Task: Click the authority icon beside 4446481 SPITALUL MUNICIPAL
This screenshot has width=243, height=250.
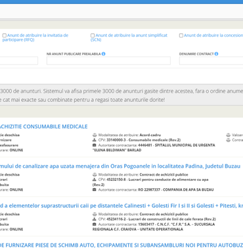Action: click(x=95, y=145)
